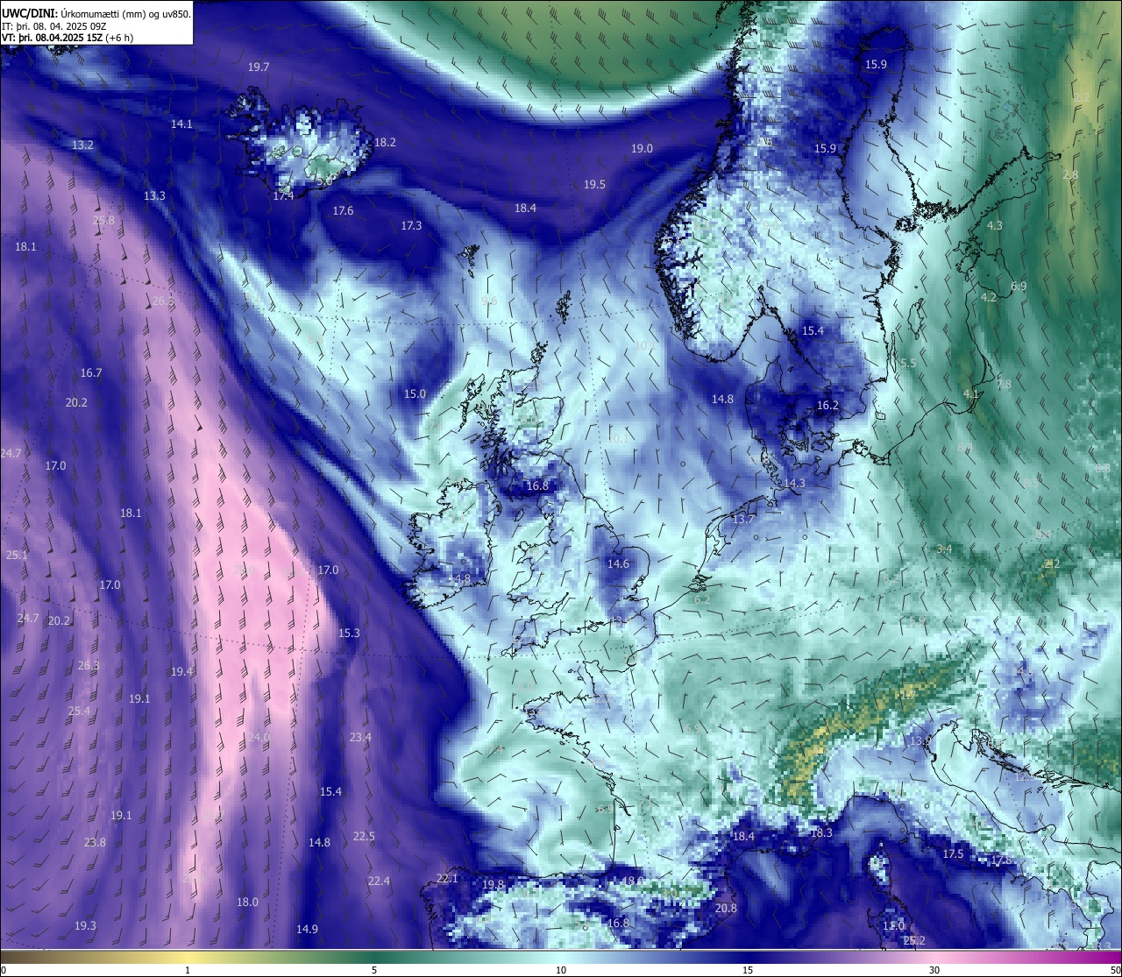
Task: Click the map value 4.3
Action: click(x=995, y=226)
